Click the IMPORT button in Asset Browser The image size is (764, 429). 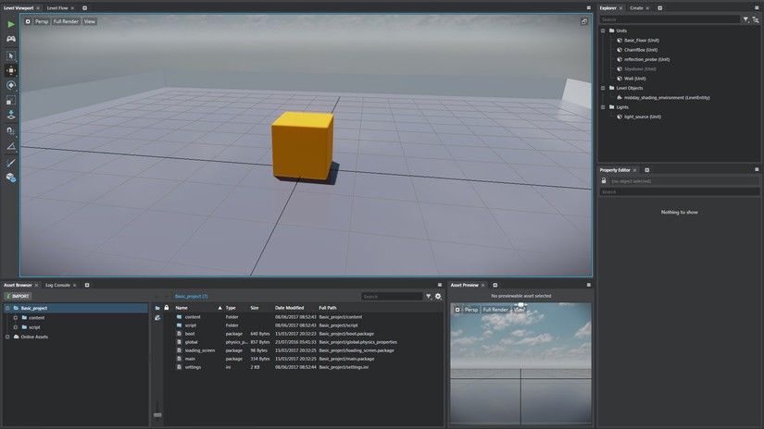[x=18, y=296]
